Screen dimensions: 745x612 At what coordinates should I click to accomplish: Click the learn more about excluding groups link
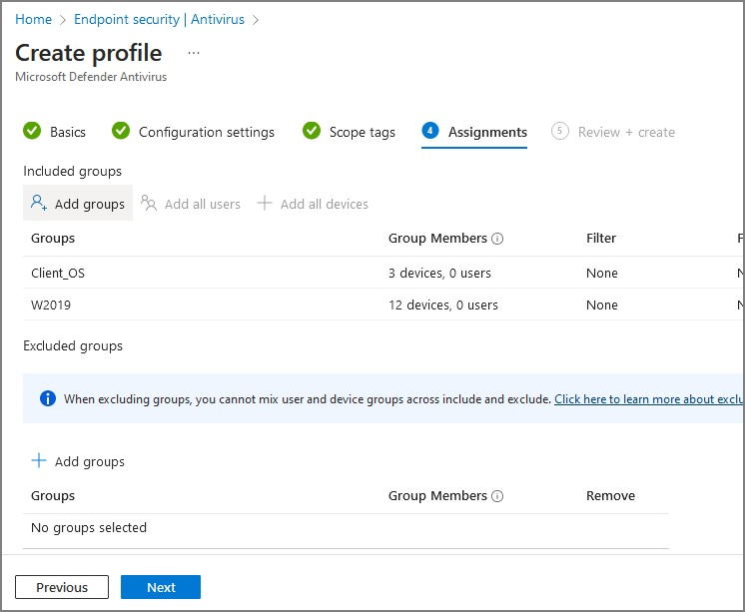coord(648,399)
